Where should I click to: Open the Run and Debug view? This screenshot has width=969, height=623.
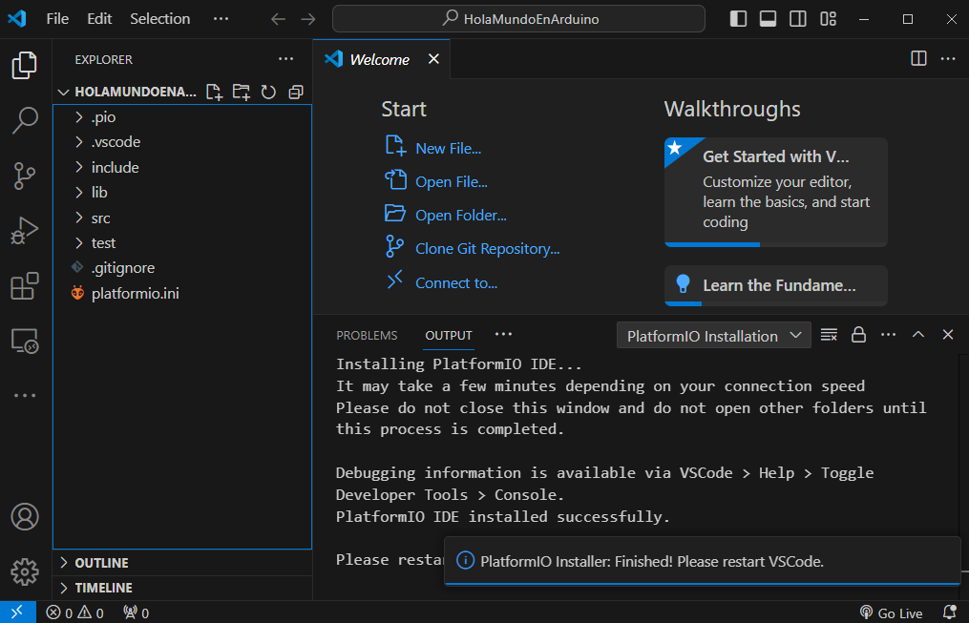(25, 230)
